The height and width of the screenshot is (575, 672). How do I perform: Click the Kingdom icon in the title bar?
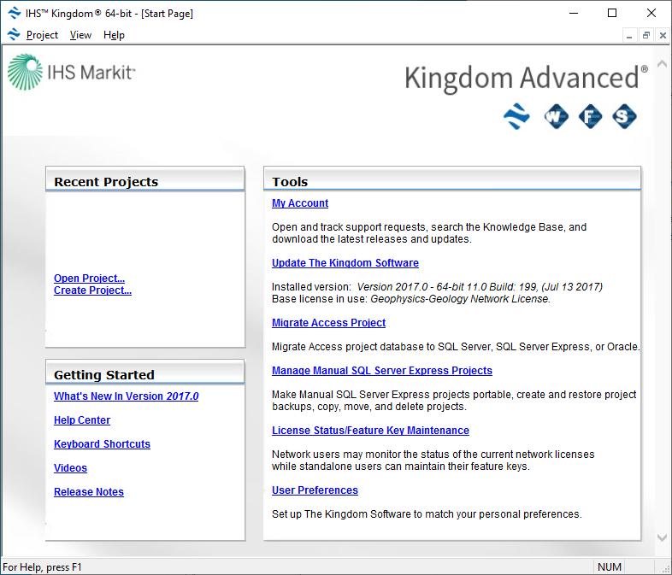[x=15, y=14]
